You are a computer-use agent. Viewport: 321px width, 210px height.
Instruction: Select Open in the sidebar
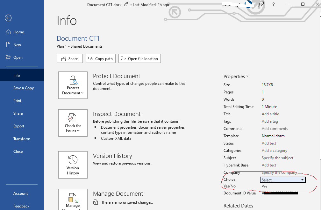click(x=22, y=58)
